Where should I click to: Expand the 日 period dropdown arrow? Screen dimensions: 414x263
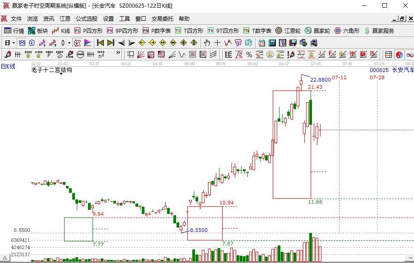(14, 43)
